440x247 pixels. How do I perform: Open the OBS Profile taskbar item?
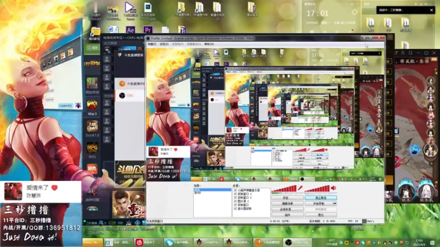(297, 242)
